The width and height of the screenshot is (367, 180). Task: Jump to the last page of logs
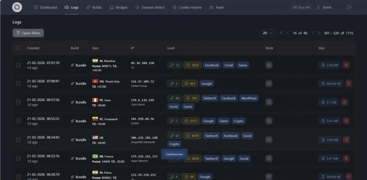[319, 33]
